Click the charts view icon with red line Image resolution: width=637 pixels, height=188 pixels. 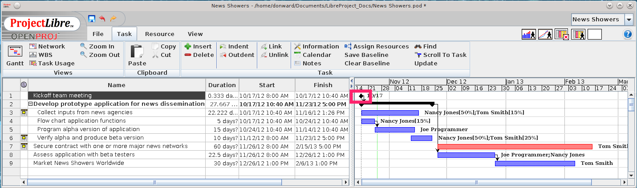pyautogui.click(x=545, y=34)
